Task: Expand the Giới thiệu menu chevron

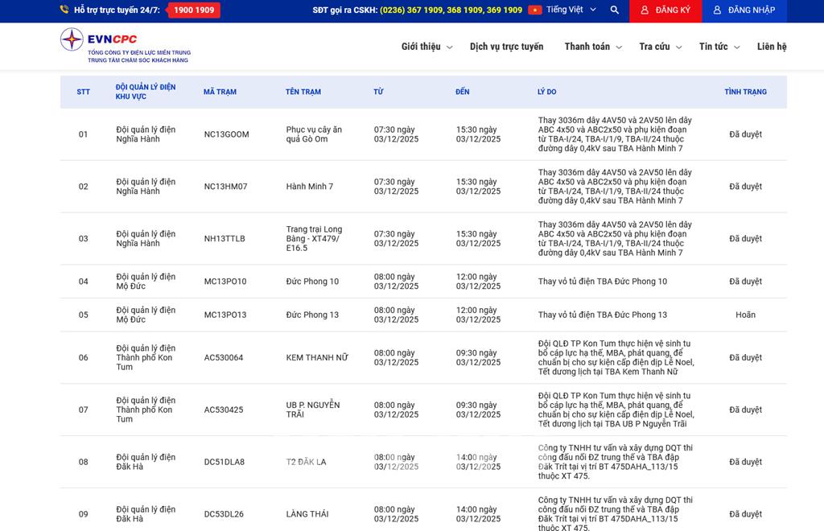Action: (449, 47)
